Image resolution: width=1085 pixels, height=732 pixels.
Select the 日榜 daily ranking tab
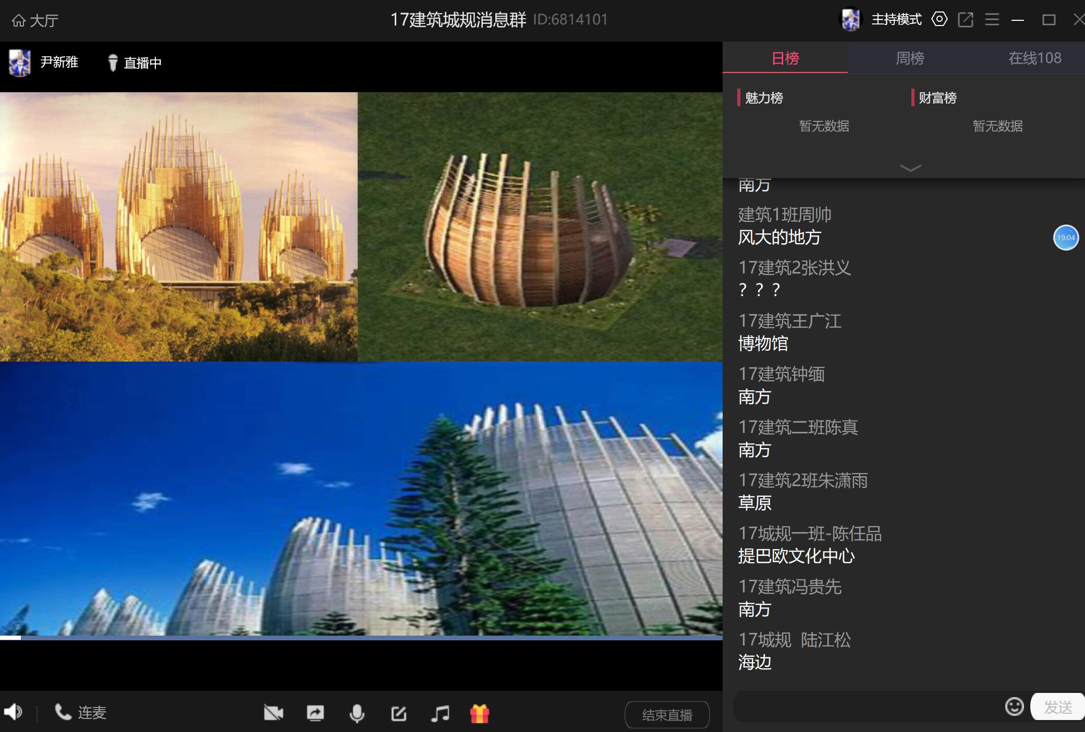(x=785, y=58)
